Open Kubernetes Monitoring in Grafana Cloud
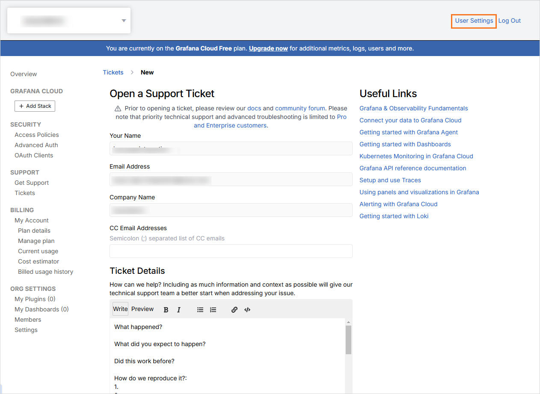This screenshot has height=394, width=540. [x=416, y=156]
